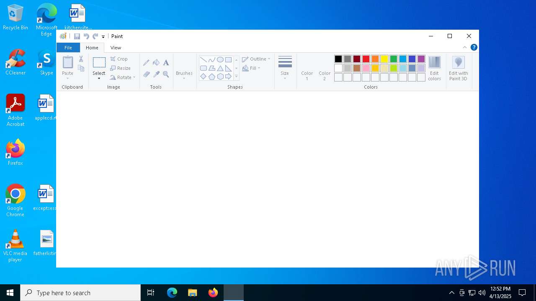Select the Text tool
The height and width of the screenshot is (301, 536).
click(166, 63)
